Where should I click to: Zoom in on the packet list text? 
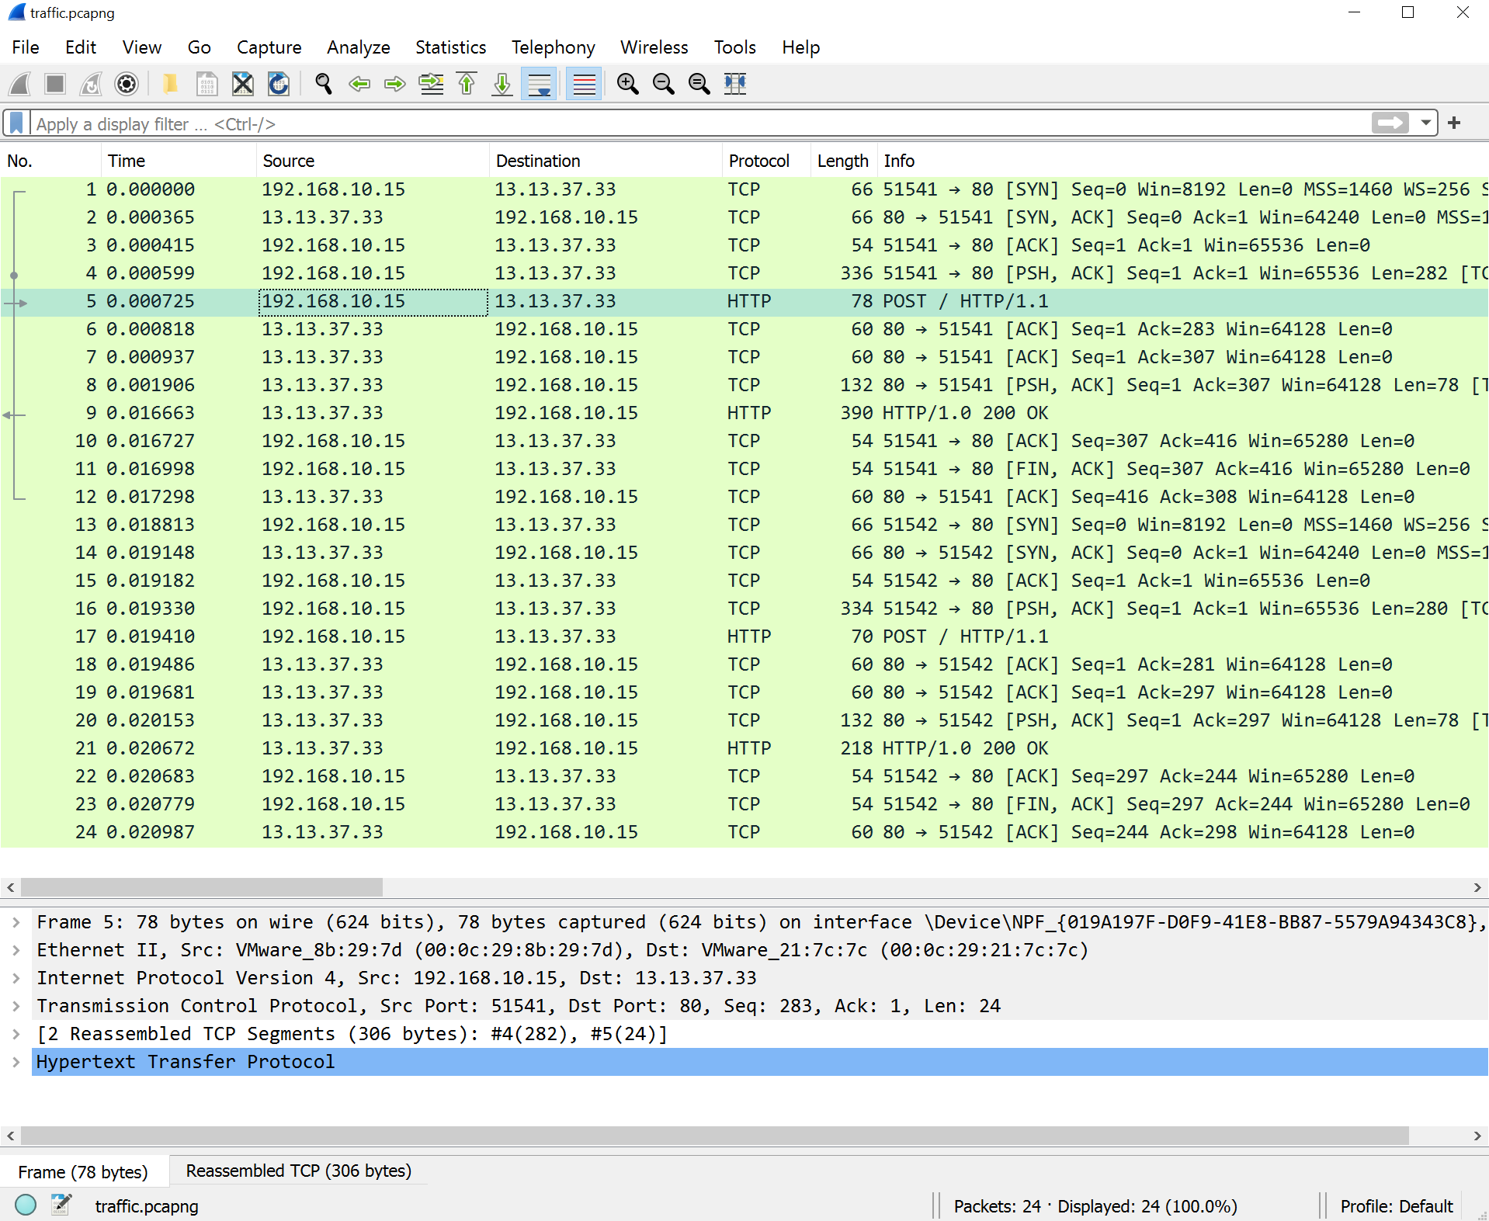pos(627,84)
